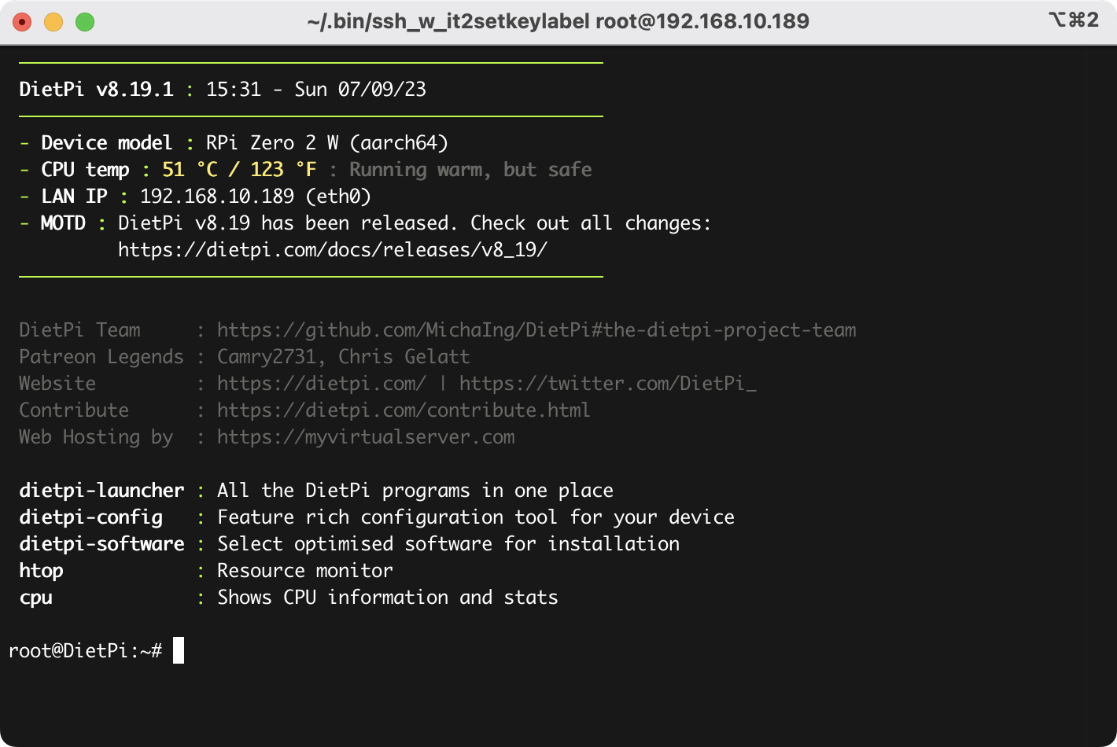Open the dietpi.com v8_19 releases URL
The image size is (1117, 747).
coord(333,250)
